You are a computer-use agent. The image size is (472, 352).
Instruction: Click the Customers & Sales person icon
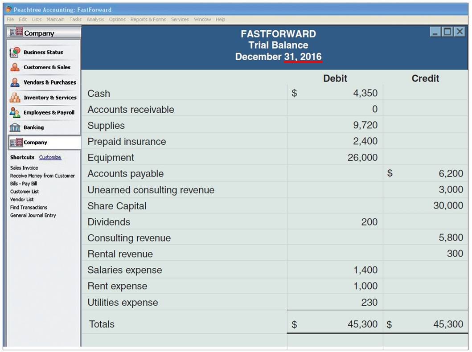tap(15, 67)
